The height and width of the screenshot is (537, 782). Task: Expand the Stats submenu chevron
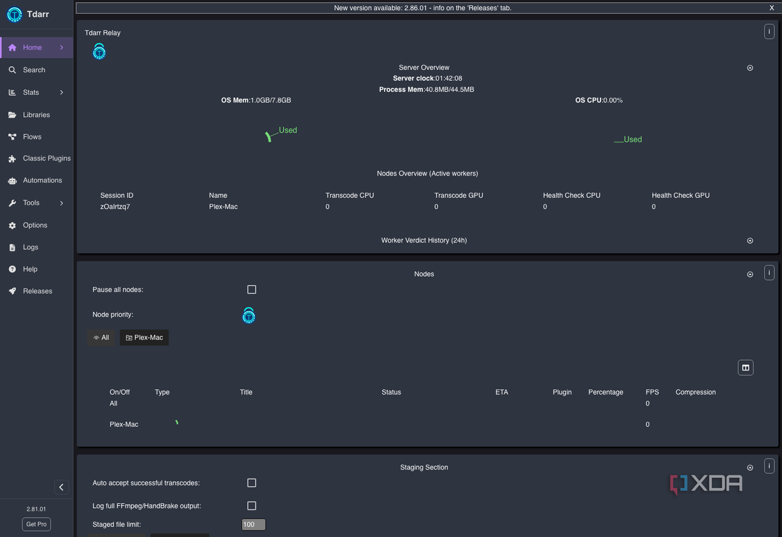click(x=62, y=92)
